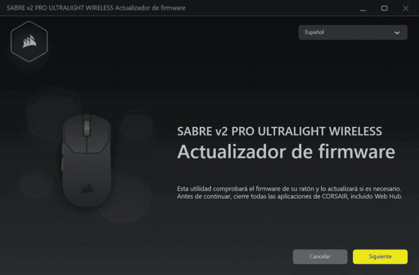The image size is (419, 275).
Task: Click the Actualizador de firmware heading
Action: (x=286, y=152)
